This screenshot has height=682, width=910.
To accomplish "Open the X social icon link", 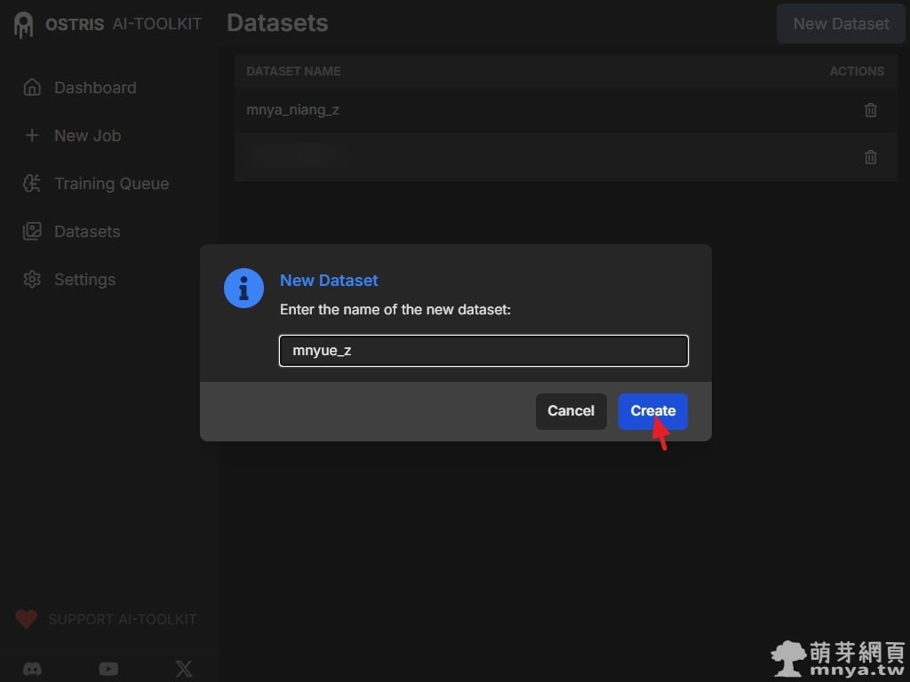I will tap(184, 669).
